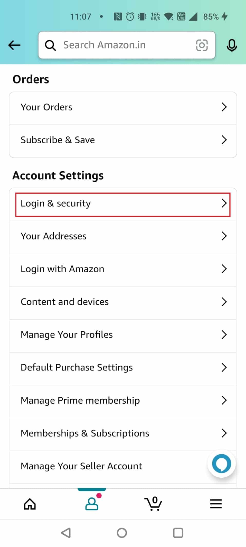Tap the profile icon with notification dot
This screenshot has height=547, width=246.
[x=92, y=504]
